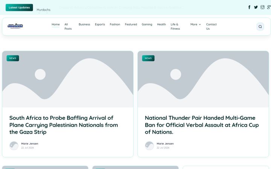Click NEWS tag on South Africa article
This screenshot has width=271, height=169.
pos(13,58)
